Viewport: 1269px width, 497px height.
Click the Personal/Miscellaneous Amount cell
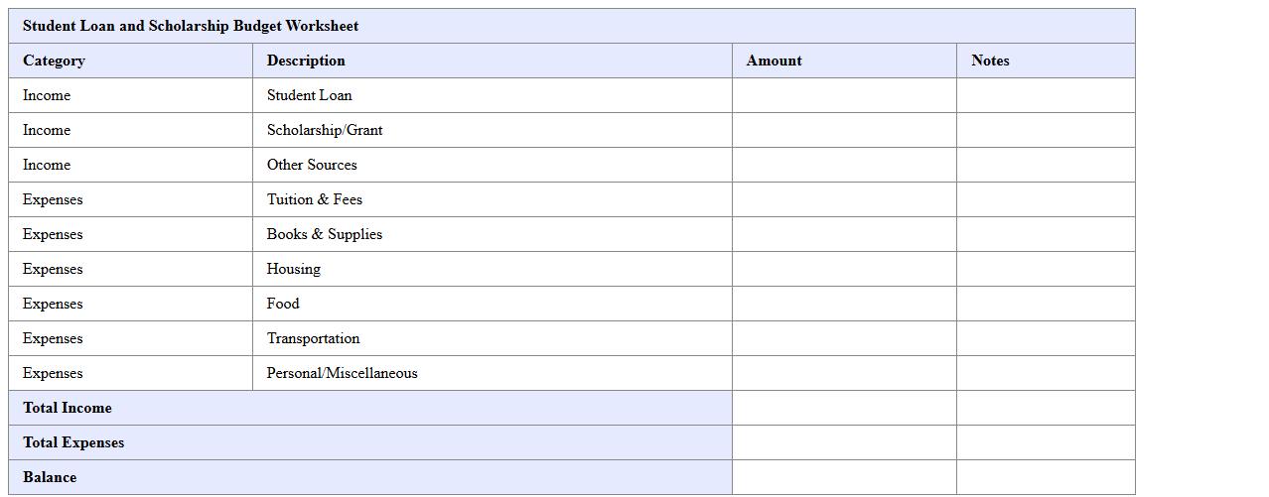tap(844, 373)
